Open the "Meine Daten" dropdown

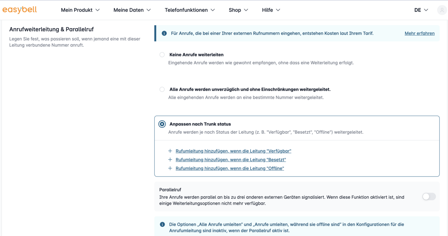(x=132, y=10)
